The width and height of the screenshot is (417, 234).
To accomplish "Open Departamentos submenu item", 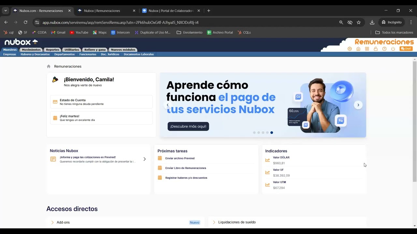I will 65,54.
